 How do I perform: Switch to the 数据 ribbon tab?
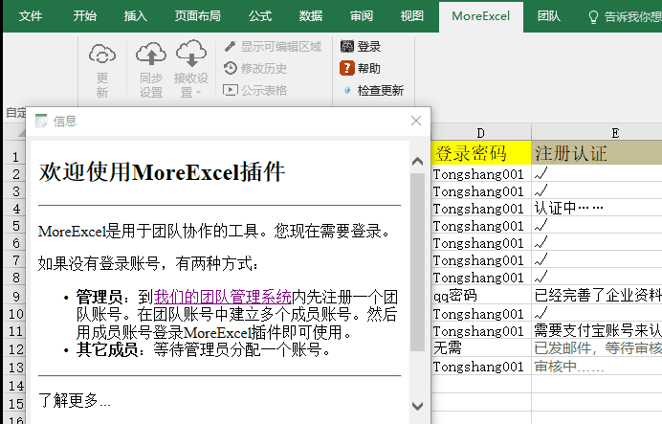311,16
